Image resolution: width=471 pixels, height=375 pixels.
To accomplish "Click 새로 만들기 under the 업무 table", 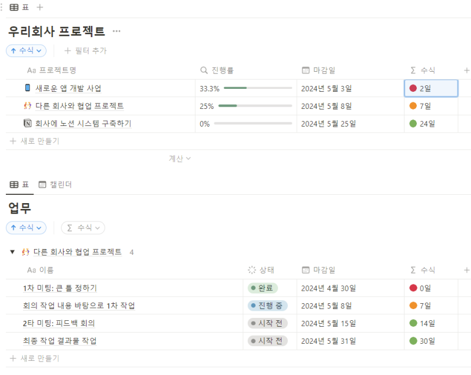I will coord(35,359).
